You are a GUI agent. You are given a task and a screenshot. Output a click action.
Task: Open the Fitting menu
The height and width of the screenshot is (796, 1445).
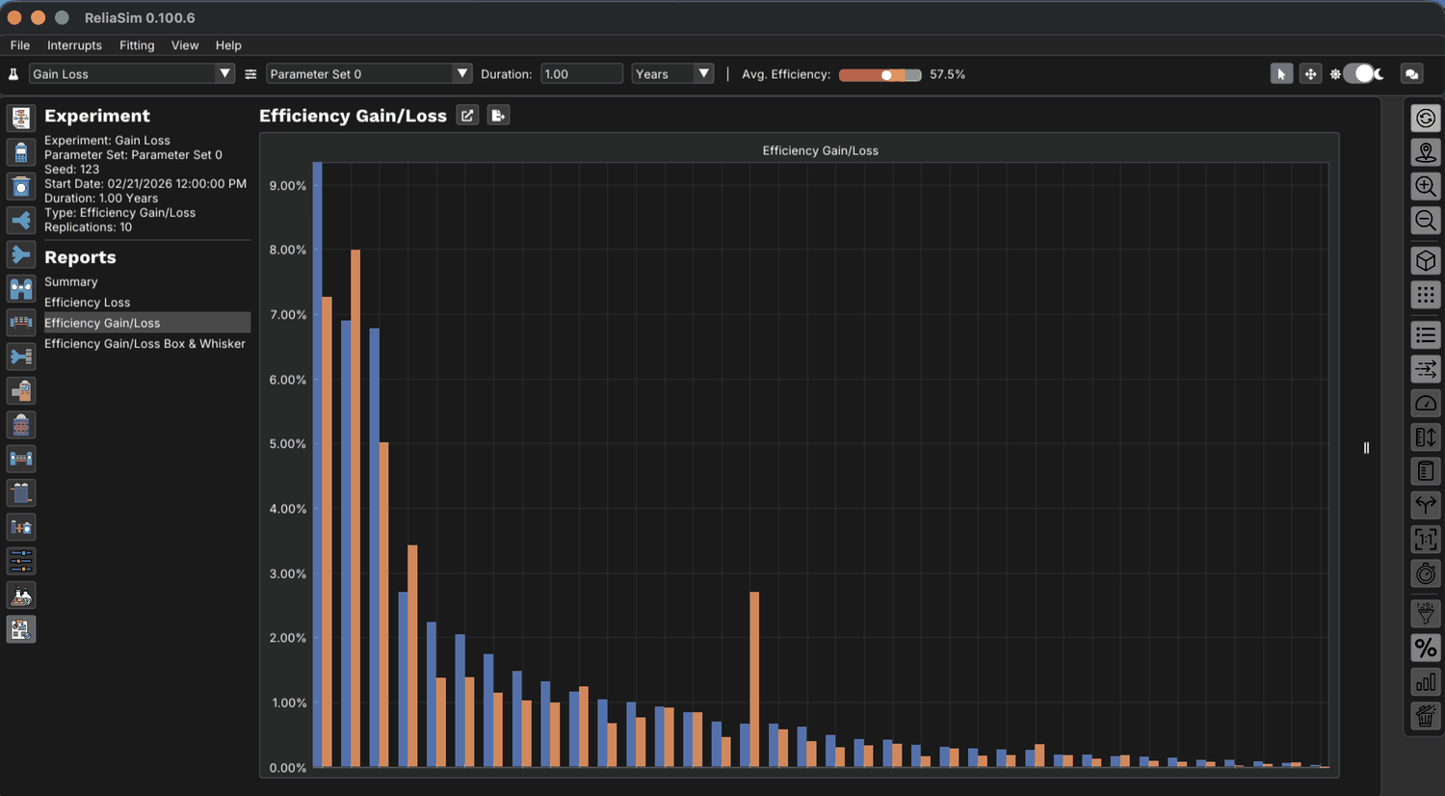(137, 45)
